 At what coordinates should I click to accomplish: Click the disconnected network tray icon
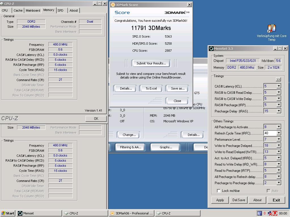pyautogui.click(x=270, y=213)
